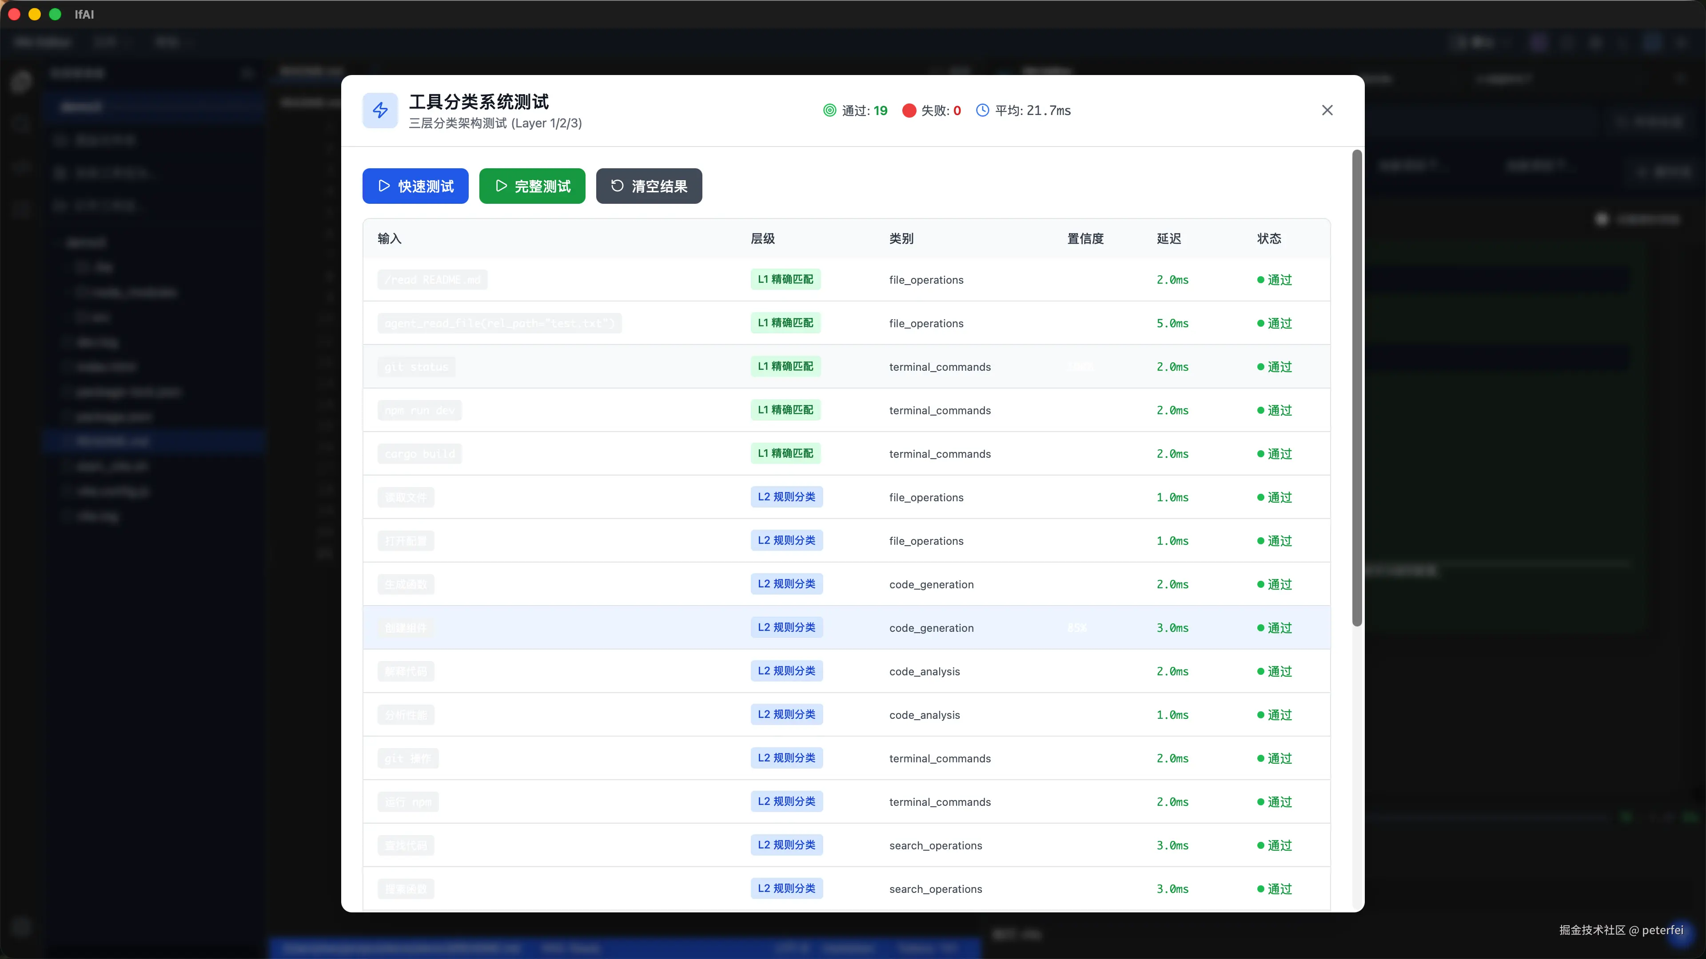Click the 置信度 column header
Image resolution: width=1706 pixels, height=959 pixels.
[x=1085, y=238]
